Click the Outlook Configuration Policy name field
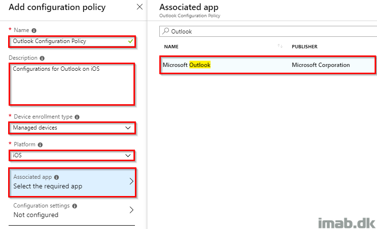Viewport: 377px width, 229px height. tap(72, 41)
